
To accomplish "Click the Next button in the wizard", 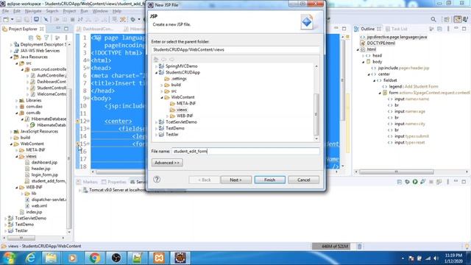I will pos(235,180).
